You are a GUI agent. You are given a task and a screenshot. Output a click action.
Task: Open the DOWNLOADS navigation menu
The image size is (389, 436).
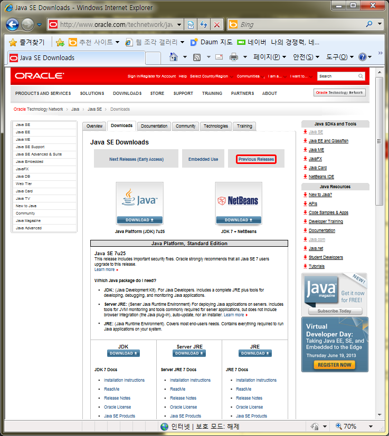coord(127,93)
